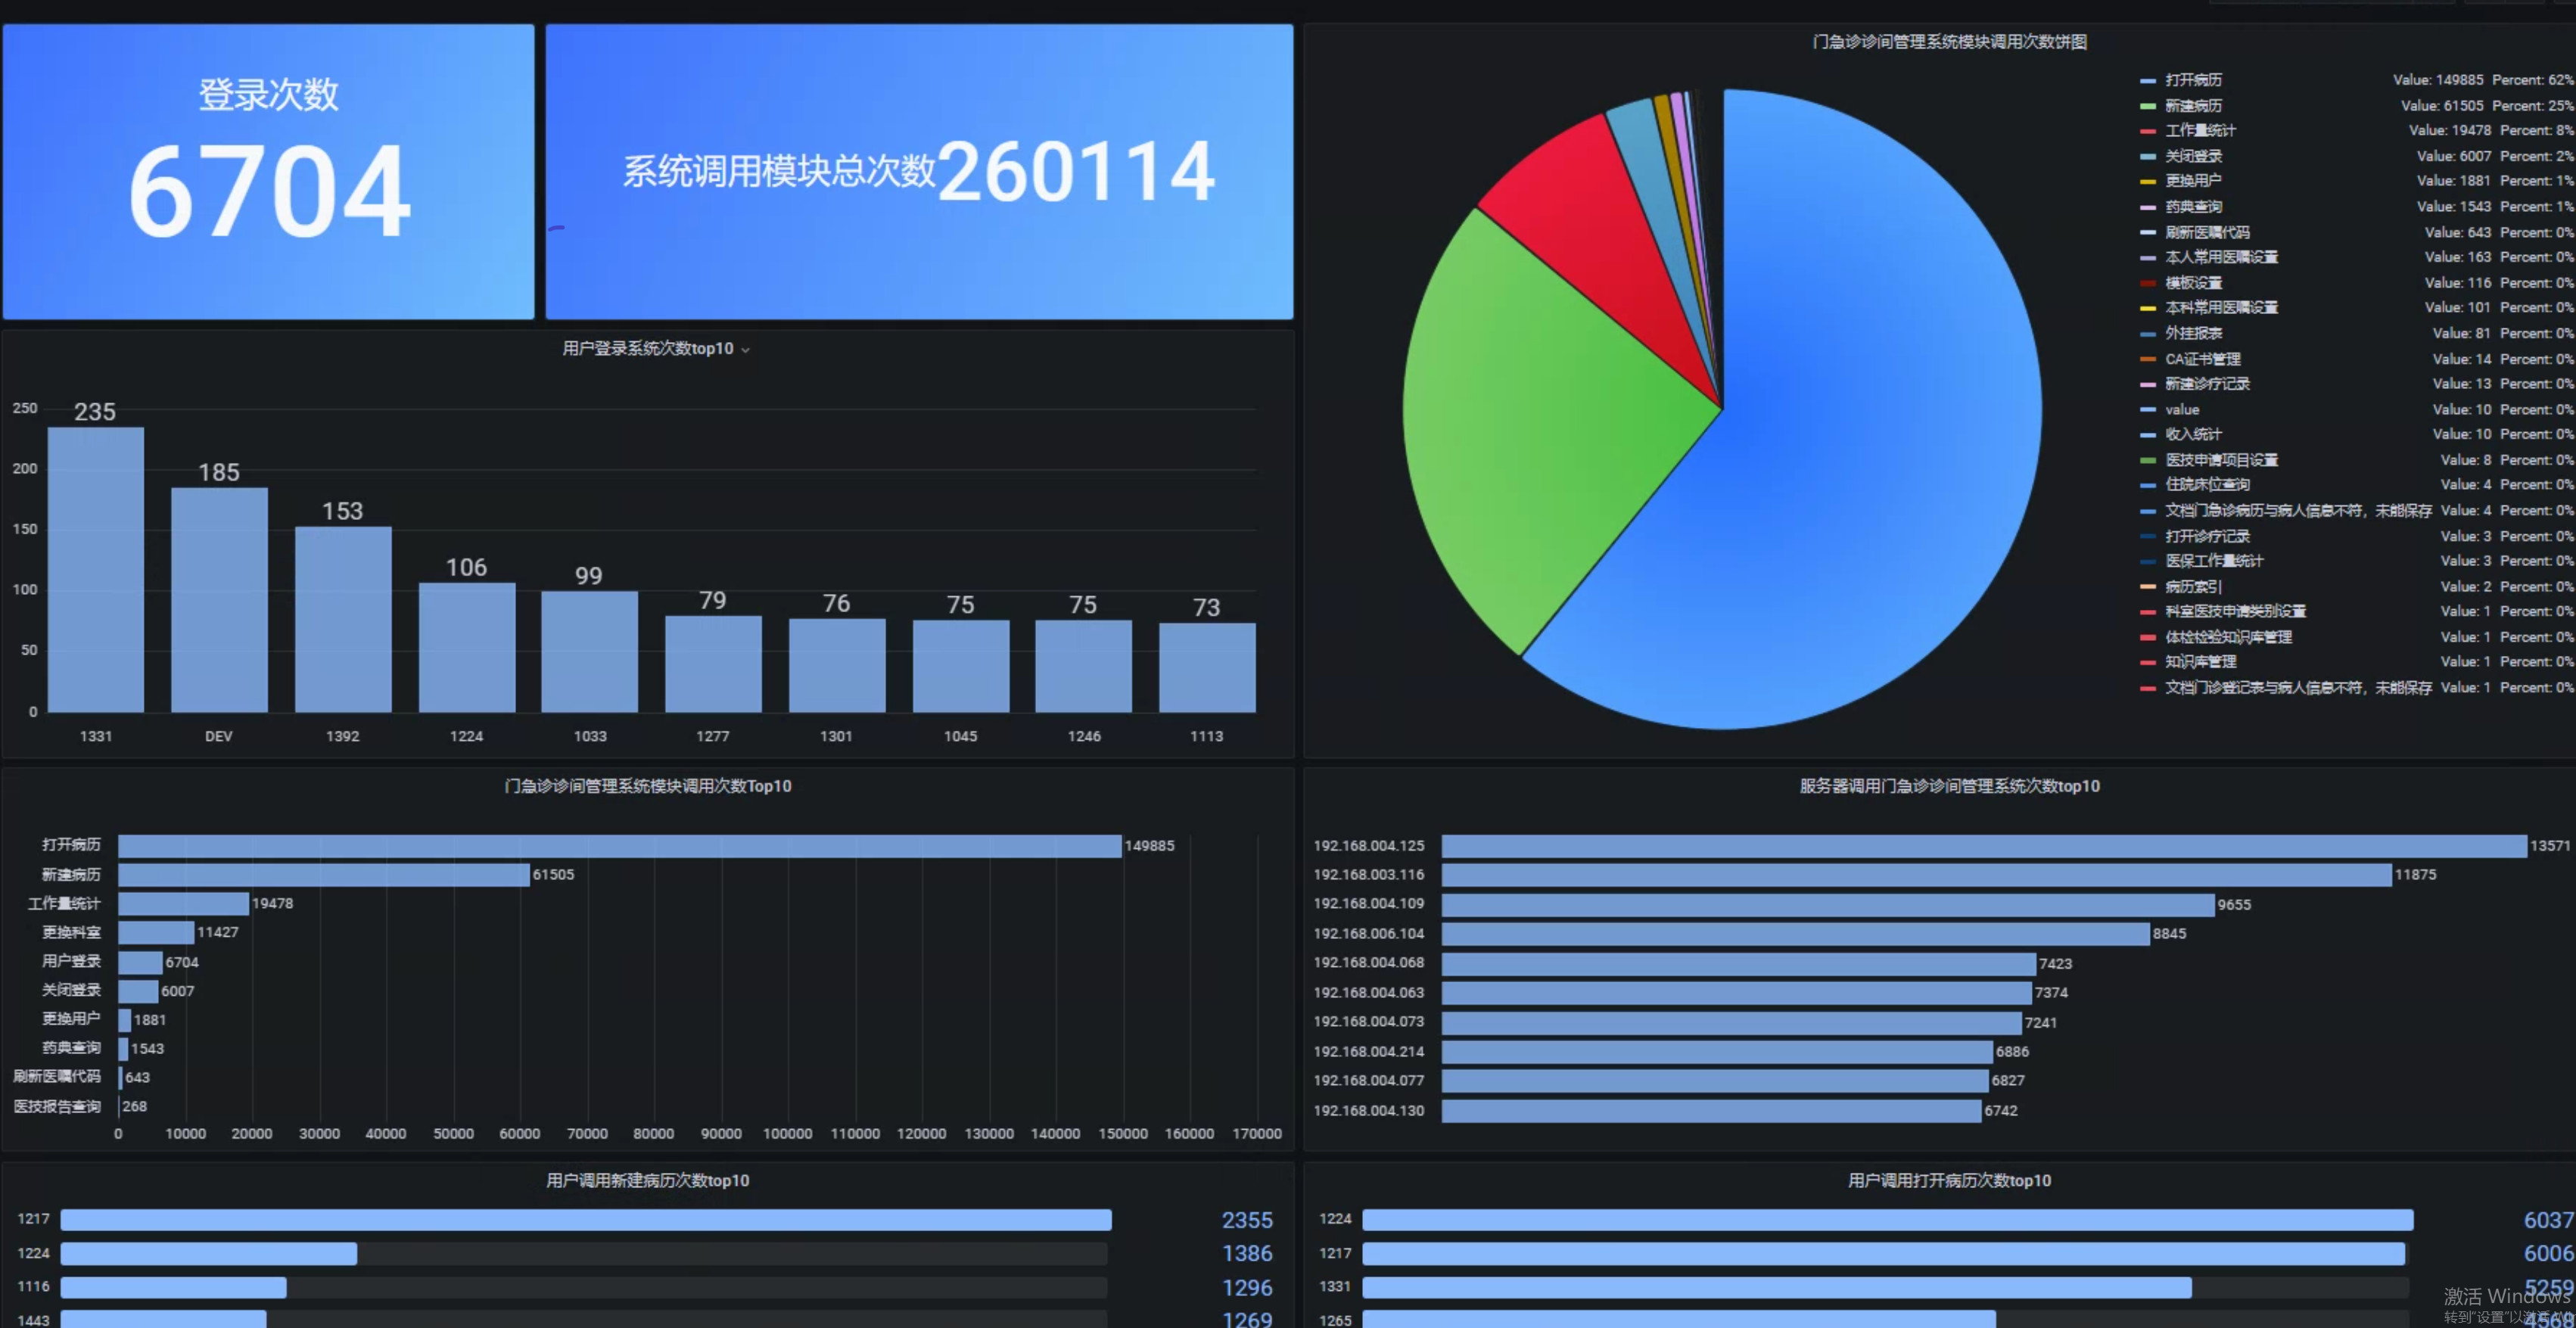Click the value 1386 in 新建病历 top10
The width and height of the screenshot is (2576, 1328).
[1247, 1254]
